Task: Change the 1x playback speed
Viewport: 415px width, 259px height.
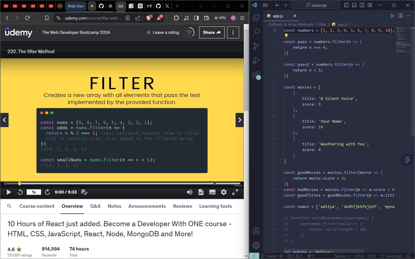Action: (x=34, y=192)
